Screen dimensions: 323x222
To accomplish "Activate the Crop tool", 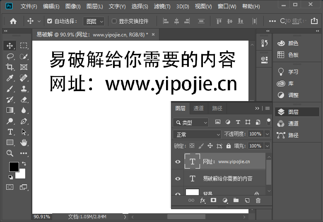I will 10,67.
